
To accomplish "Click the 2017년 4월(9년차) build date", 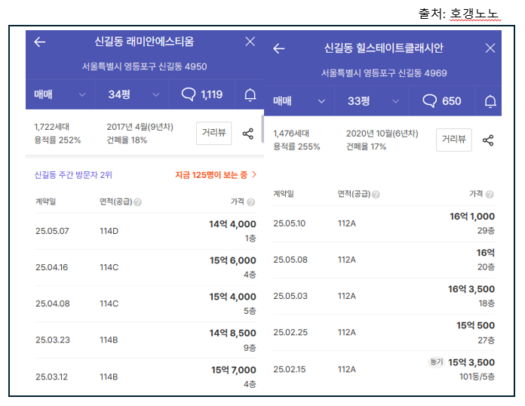I will click(x=140, y=127).
